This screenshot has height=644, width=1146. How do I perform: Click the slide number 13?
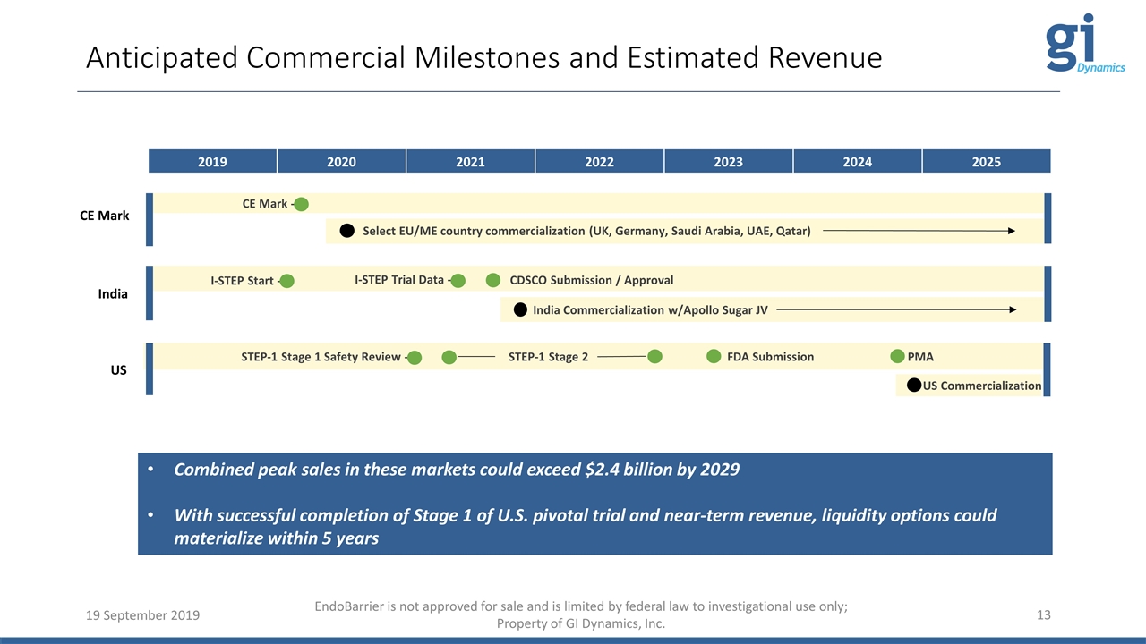pos(1043,614)
